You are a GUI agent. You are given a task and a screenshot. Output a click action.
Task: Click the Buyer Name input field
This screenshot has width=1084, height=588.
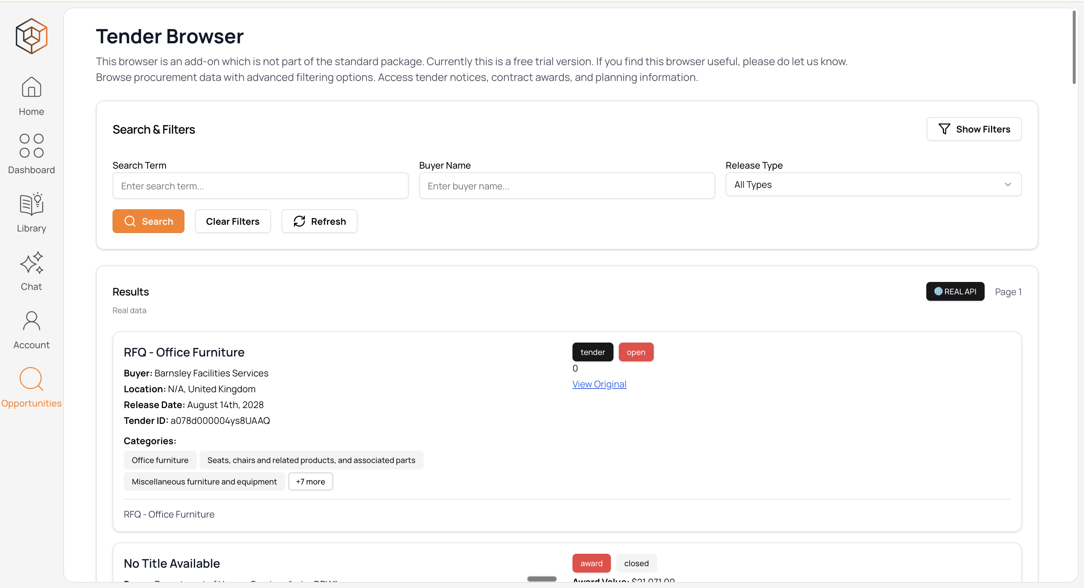[566, 186]
